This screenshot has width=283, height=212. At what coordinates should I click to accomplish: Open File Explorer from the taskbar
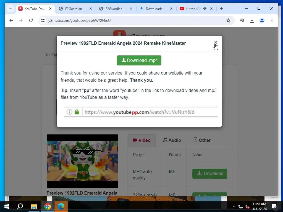[x=34, y=206]
